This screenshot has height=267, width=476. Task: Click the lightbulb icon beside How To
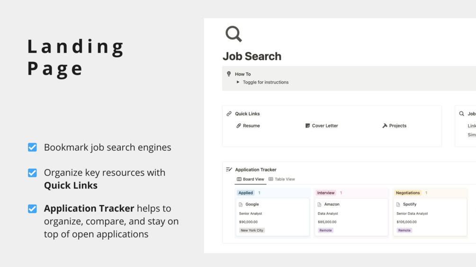229,74
